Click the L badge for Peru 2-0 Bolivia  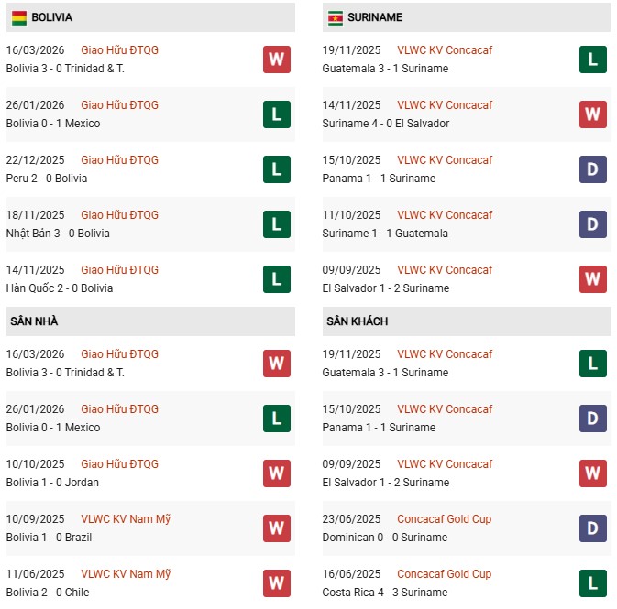pos(277,169)
